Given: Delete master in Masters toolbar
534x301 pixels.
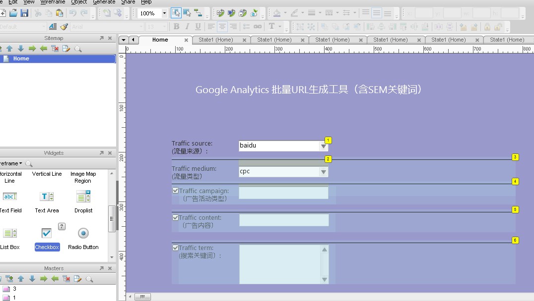Looking at the screenshot, I should (67, 279).
